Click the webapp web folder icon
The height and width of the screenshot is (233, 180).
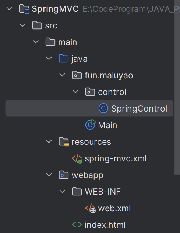click(x=64, y=175)
